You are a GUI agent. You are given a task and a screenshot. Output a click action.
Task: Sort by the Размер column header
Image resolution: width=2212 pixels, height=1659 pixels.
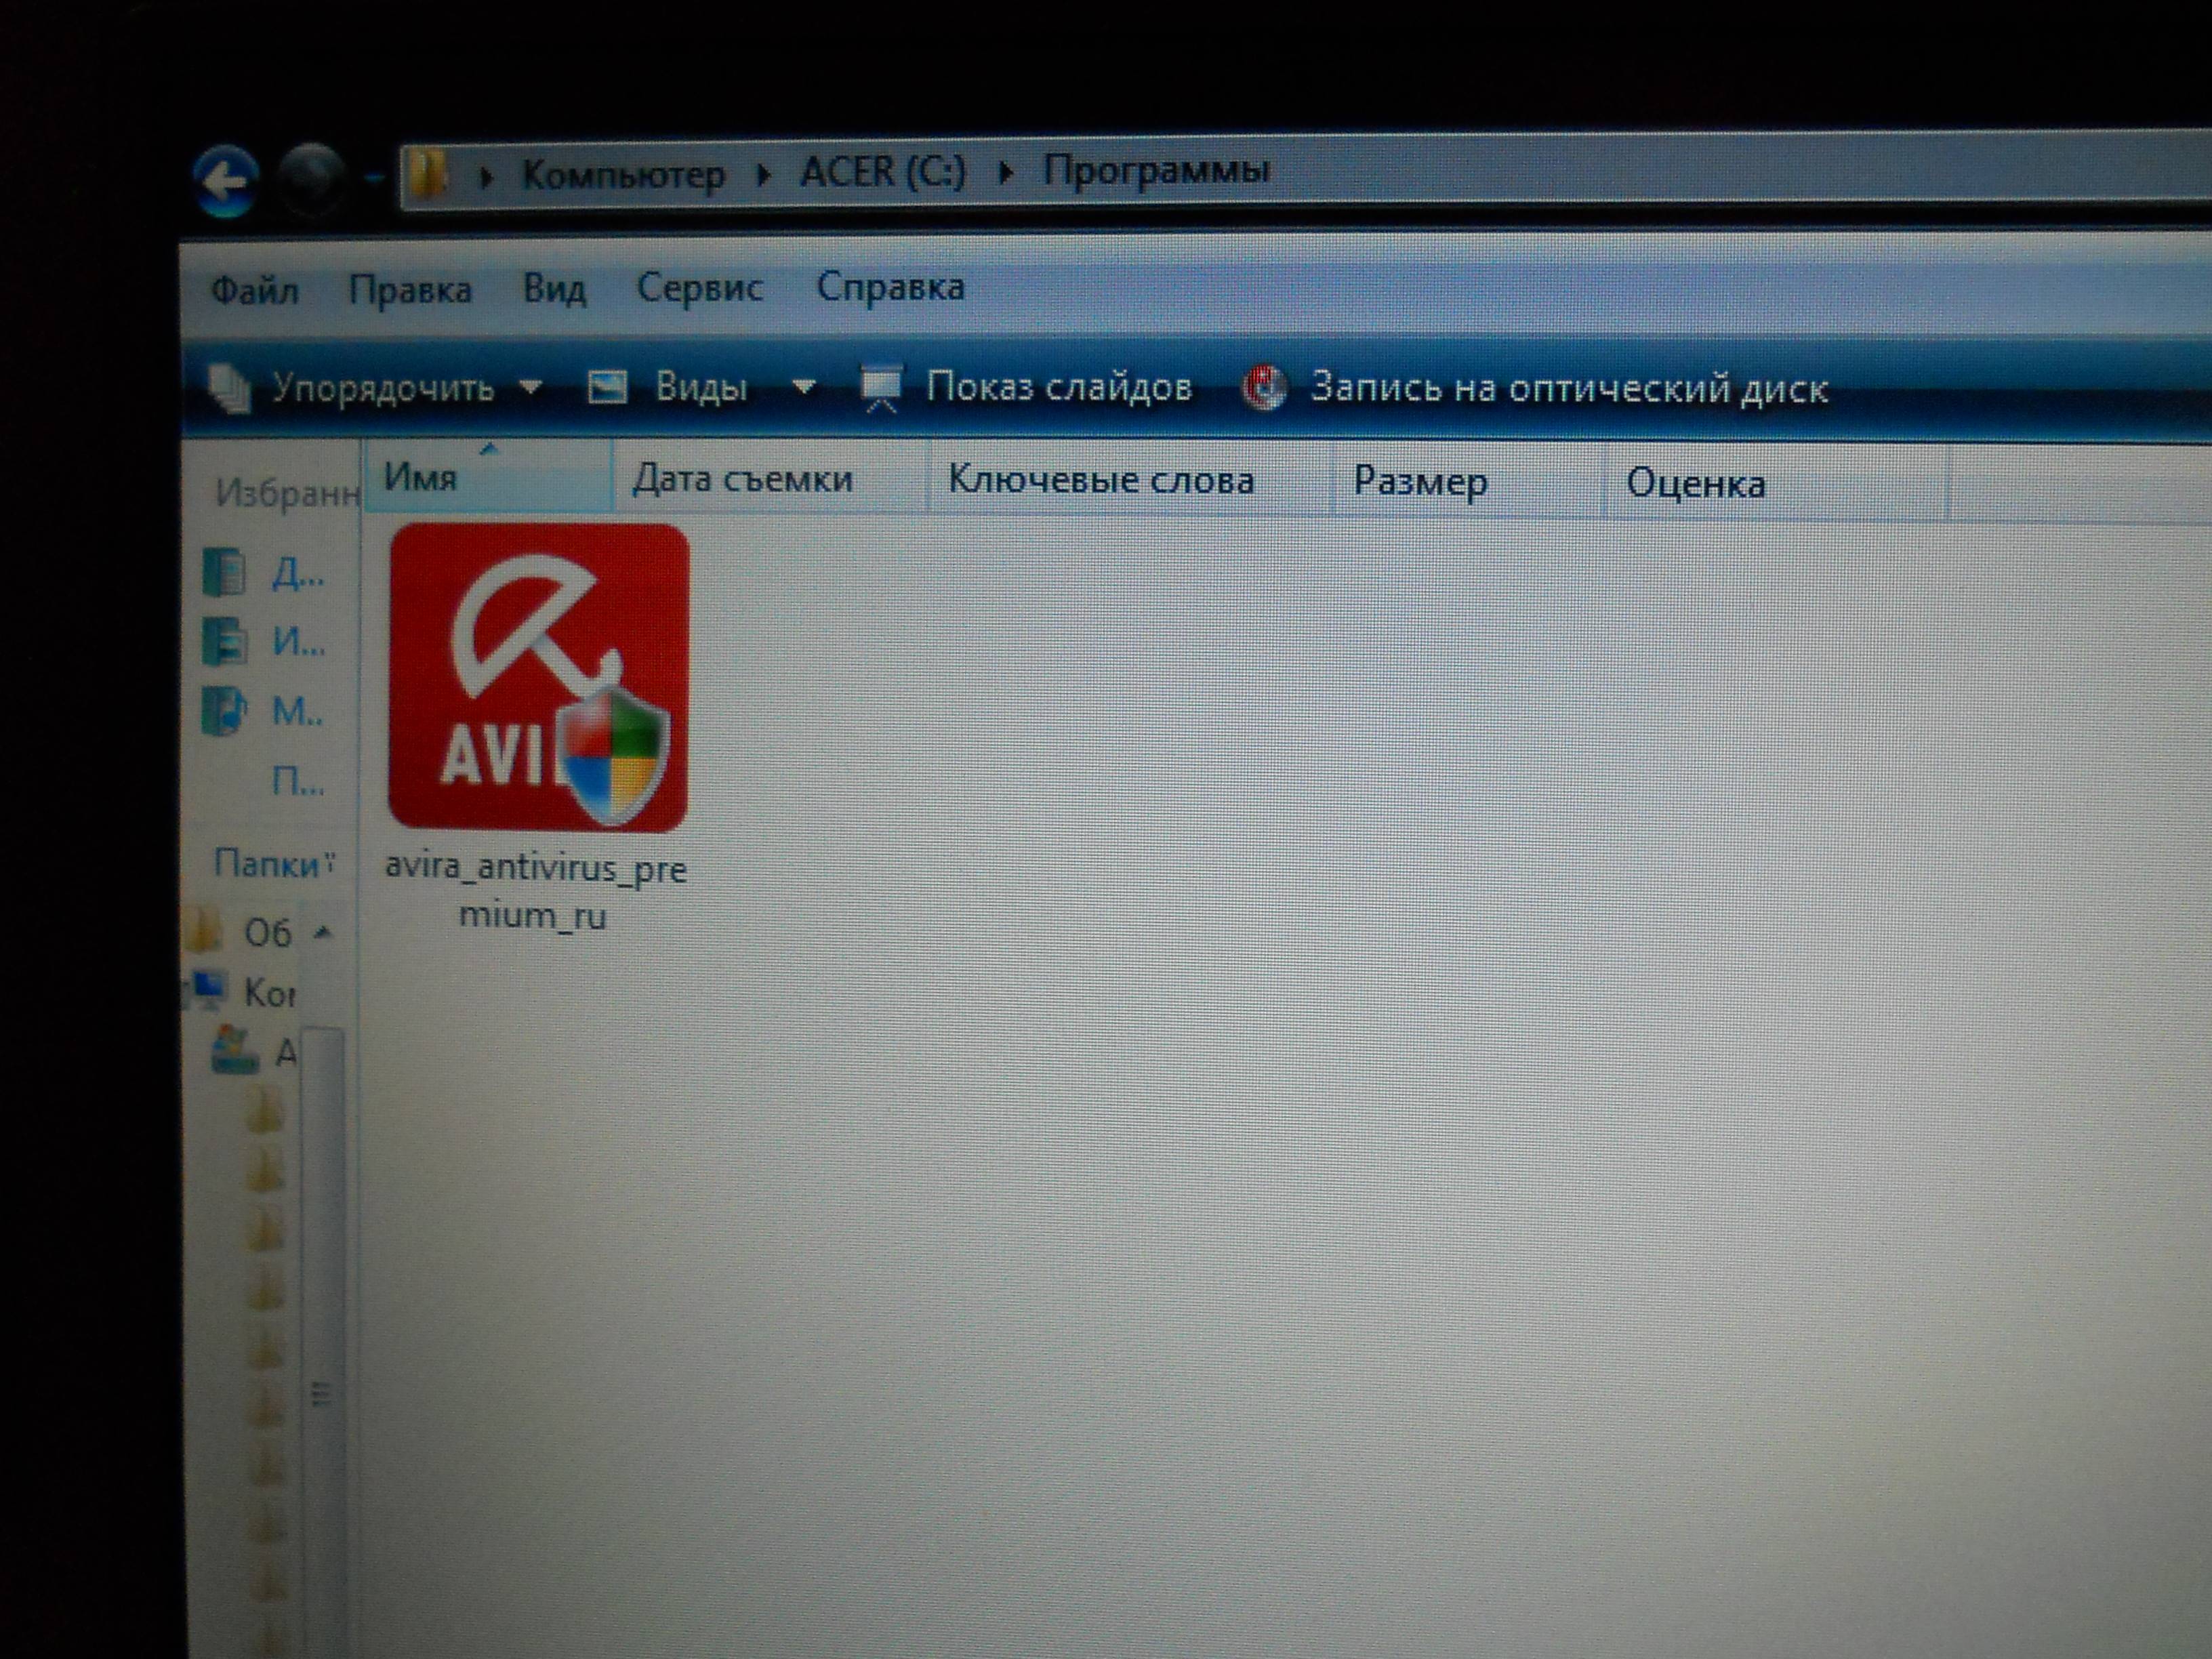[1468, 483]
